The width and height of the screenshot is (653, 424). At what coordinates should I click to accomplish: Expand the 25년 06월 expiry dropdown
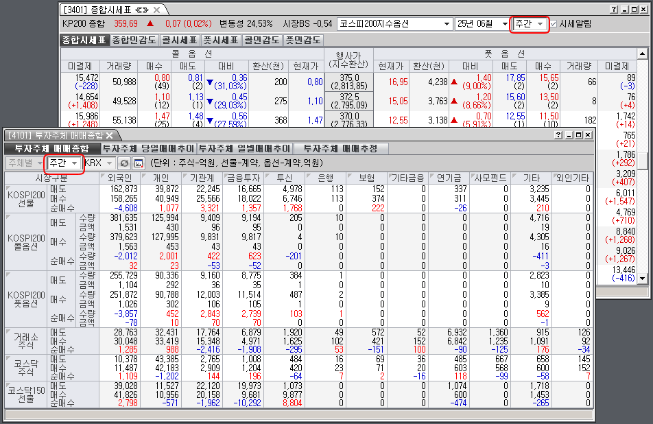coord(504,24)
